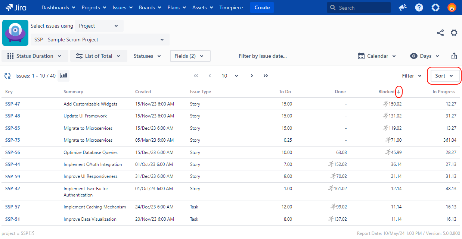Open the Jira help icon
This screenshot has width=462, height=239.
[x=419, y=7]
